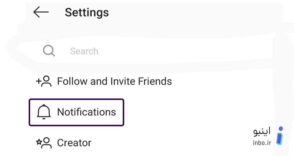Tap the word Friends in the invite row
This screenshot has height=156, width=294.
[x=155, y=81]
